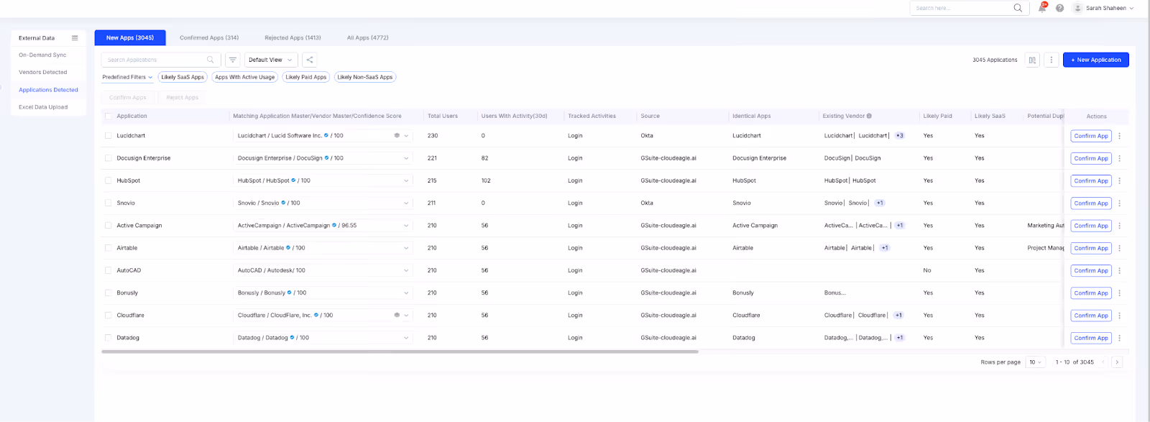Image resolution: width=1150 pixels, height=422 pixels.
Task: Open On-Demand Sync in sidebar
Action: tap(42, 55)
